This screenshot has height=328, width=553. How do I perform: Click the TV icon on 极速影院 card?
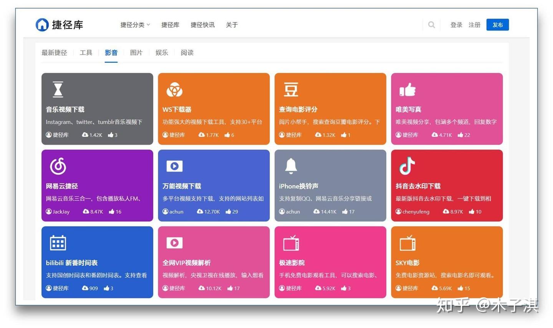291,243
